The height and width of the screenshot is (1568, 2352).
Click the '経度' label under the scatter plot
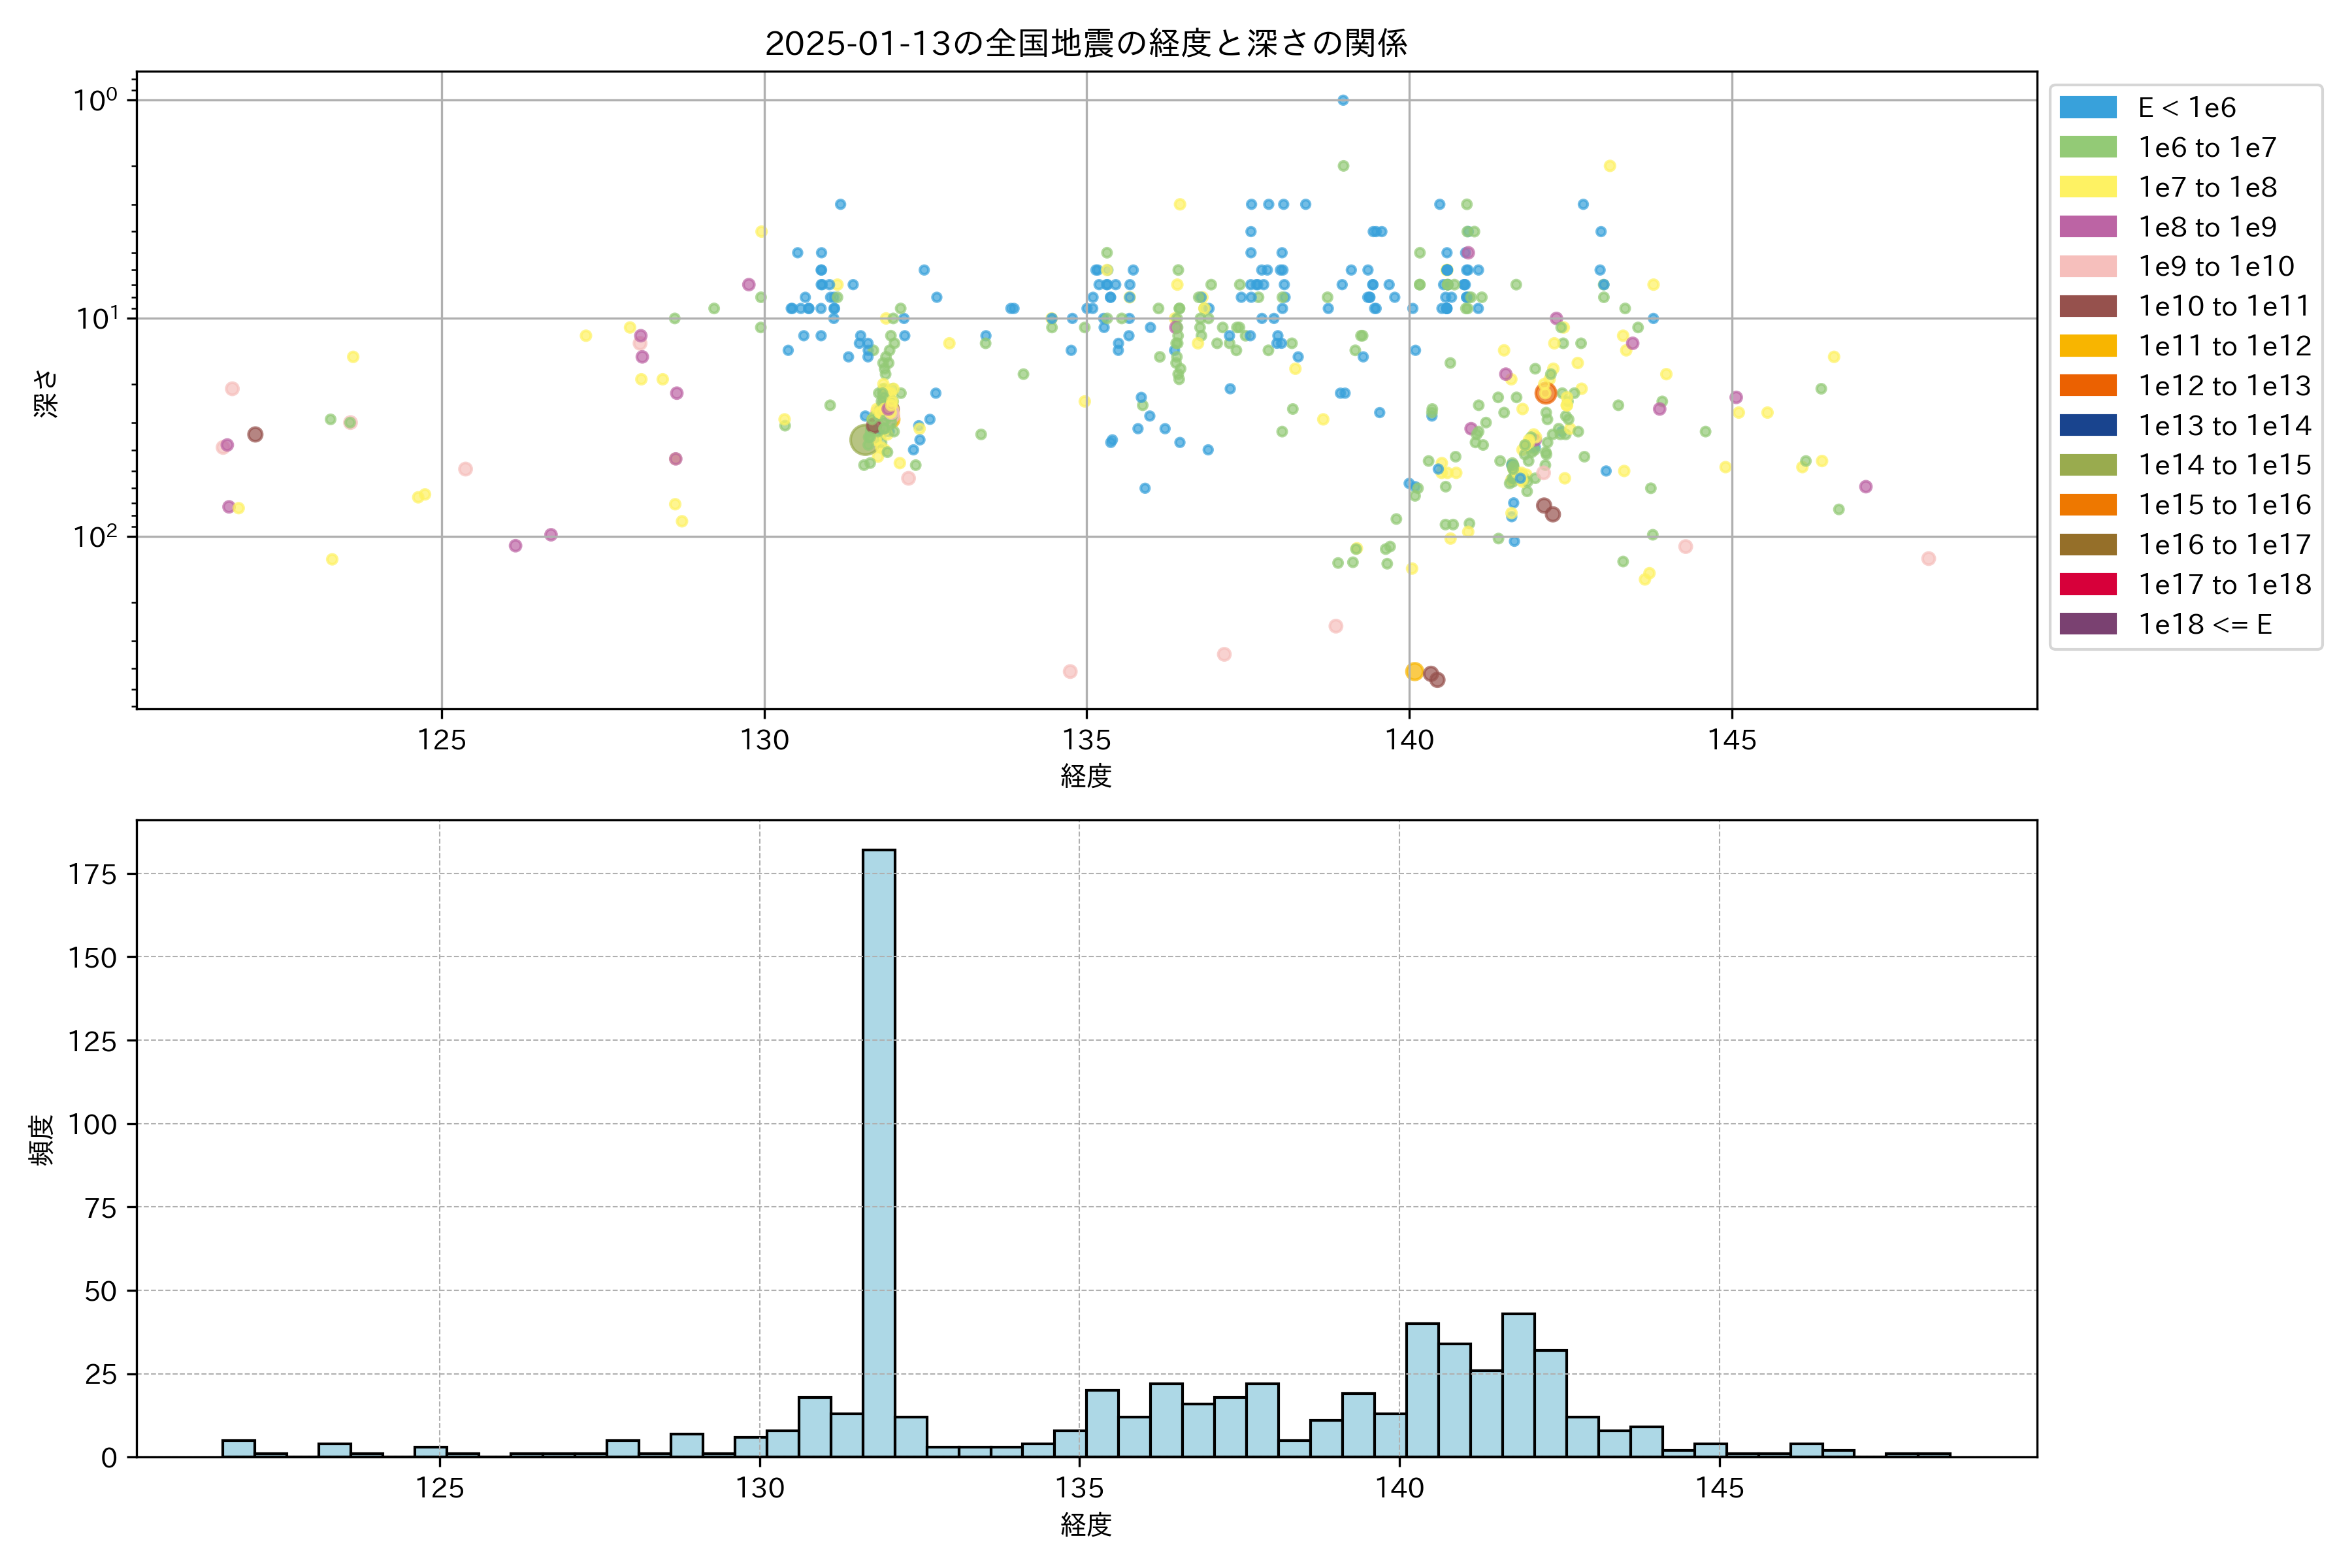(1086, 775)
